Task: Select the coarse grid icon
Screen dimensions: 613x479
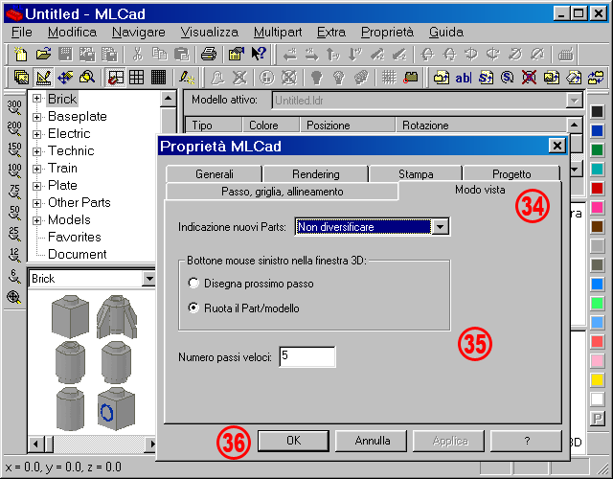Action: (136, 77)
